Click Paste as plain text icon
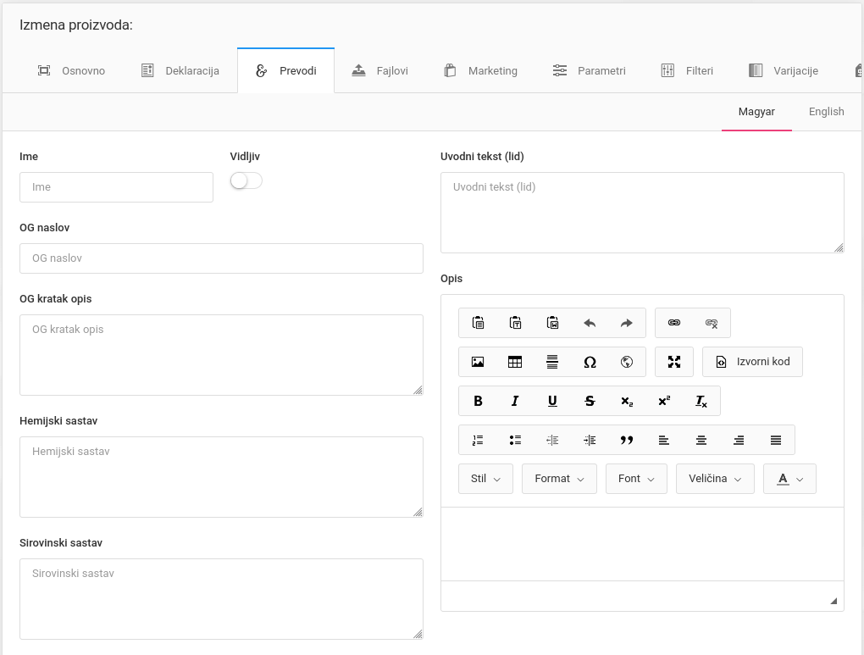This screenshot has width=864, height=655. [x=515, y=323]
